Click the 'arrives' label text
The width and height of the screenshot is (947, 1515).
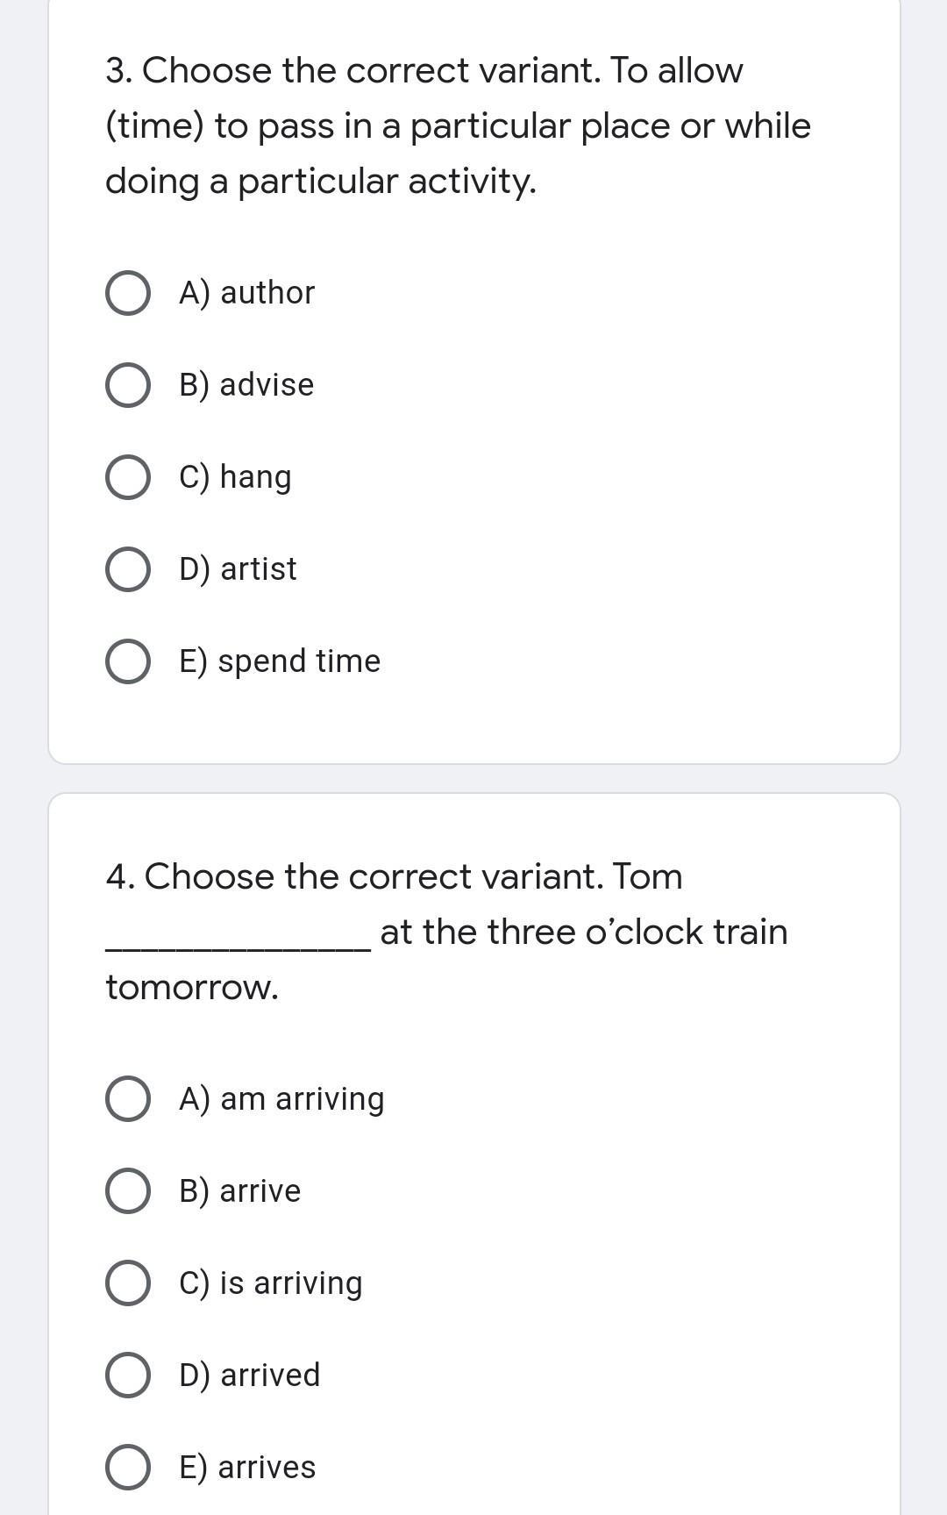pos(267,1468)
